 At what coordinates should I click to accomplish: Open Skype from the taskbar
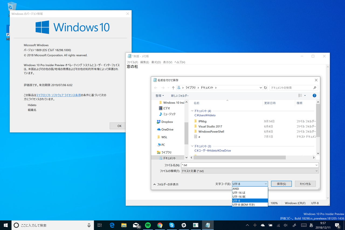(x=172, y=225)
